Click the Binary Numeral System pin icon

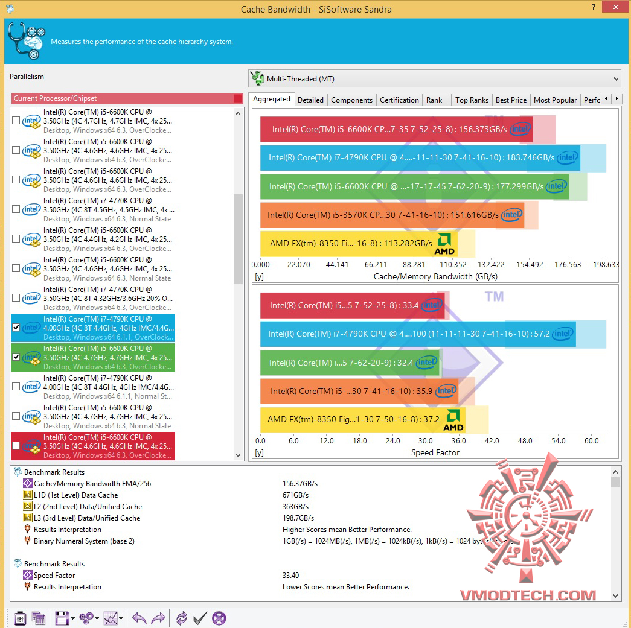pos(27,541)
